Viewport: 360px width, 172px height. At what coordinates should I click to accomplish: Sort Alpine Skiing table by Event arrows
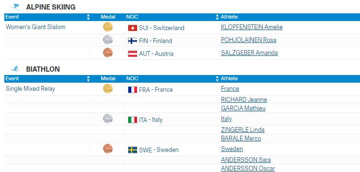click(88, 17)
